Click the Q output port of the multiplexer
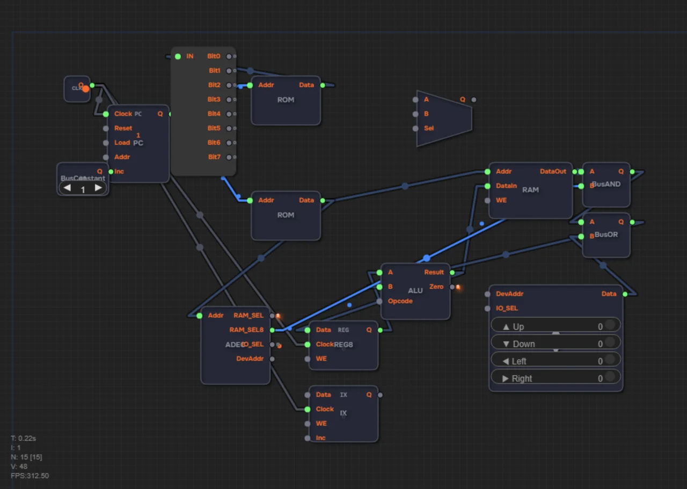This screenshot has width=687, height=489. pyautogui.click(x=473, y=99)
